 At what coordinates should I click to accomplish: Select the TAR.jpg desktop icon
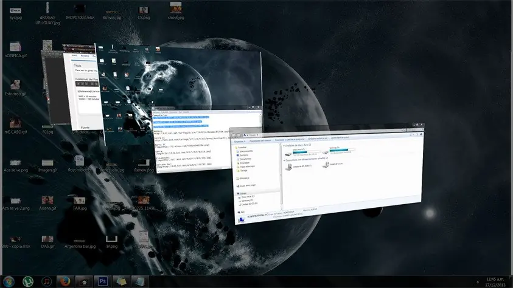pos(80,203)
